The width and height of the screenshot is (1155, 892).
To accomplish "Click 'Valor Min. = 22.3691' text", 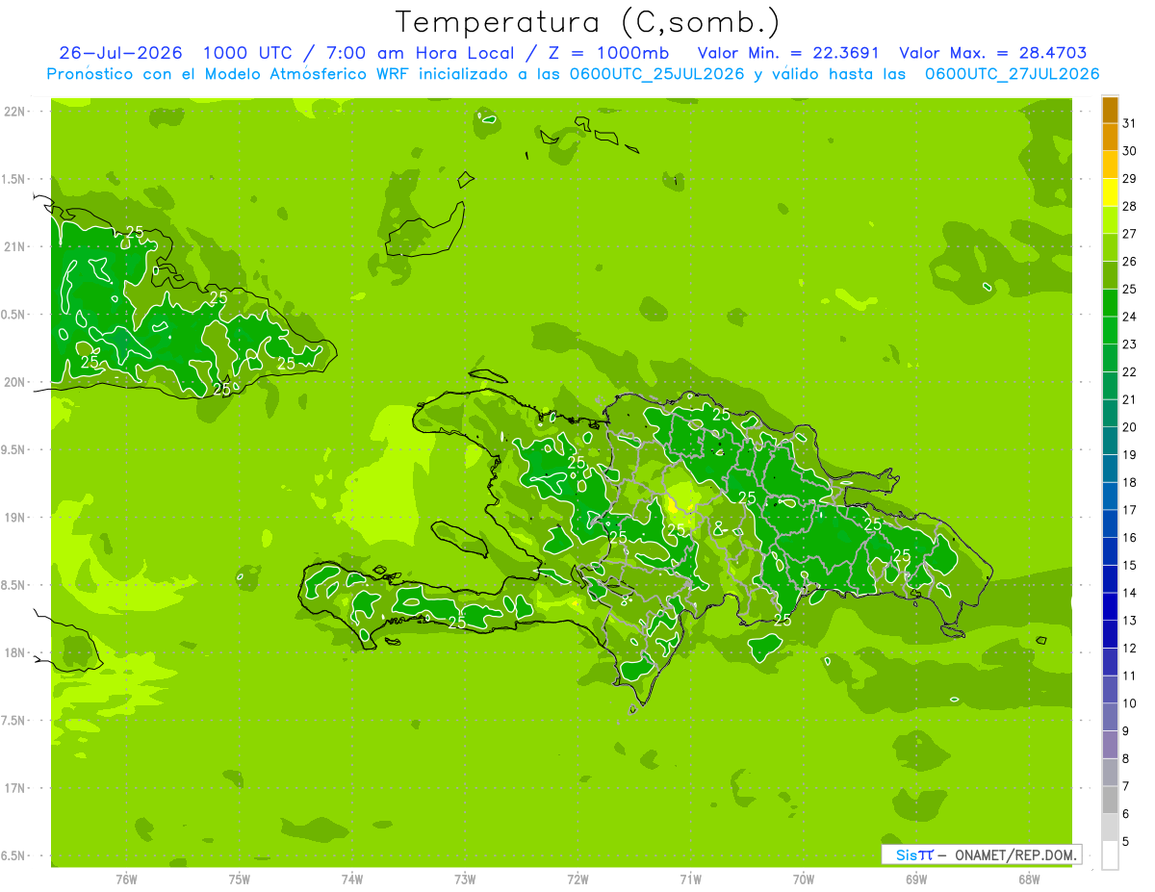I will 787,53.
